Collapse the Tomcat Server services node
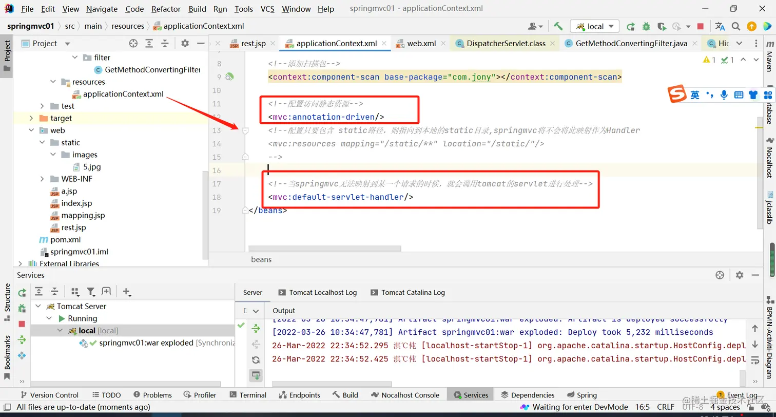The height and width of the screenshot is (417, 776). [x=38, y=307]
